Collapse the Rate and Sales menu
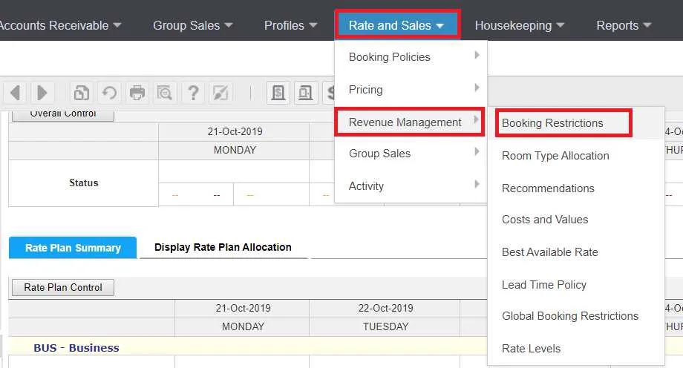Screen dimensions: 683x368 tap(397, 24)
